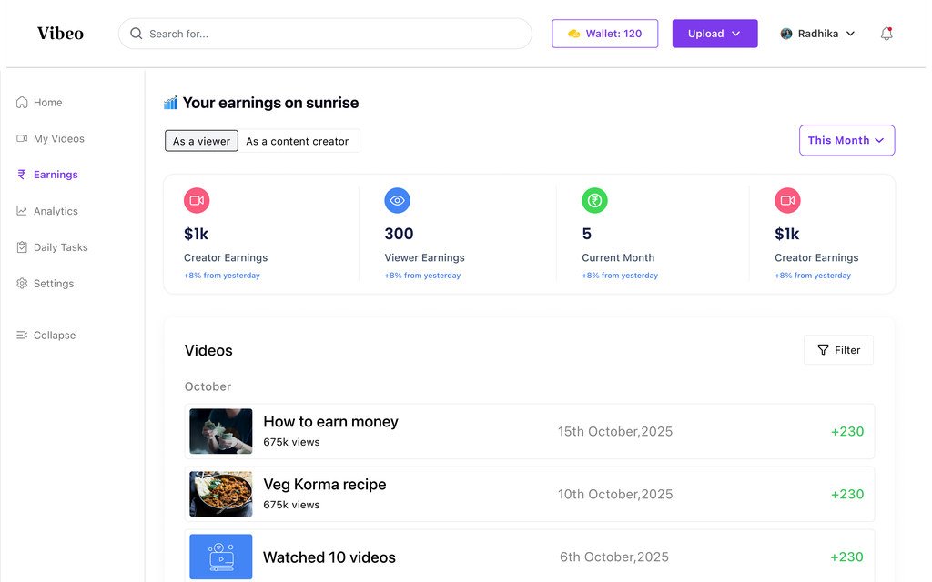
Task: Click +8% from yesterday under Current Month
Action: tap(619, 275)
